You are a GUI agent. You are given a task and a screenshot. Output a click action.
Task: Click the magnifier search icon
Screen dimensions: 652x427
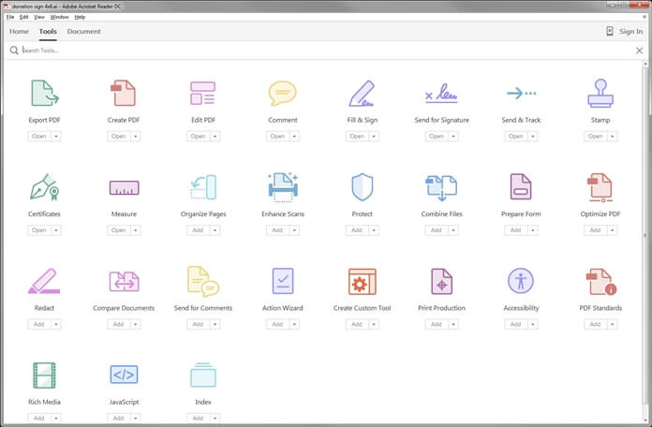(14, 51)
